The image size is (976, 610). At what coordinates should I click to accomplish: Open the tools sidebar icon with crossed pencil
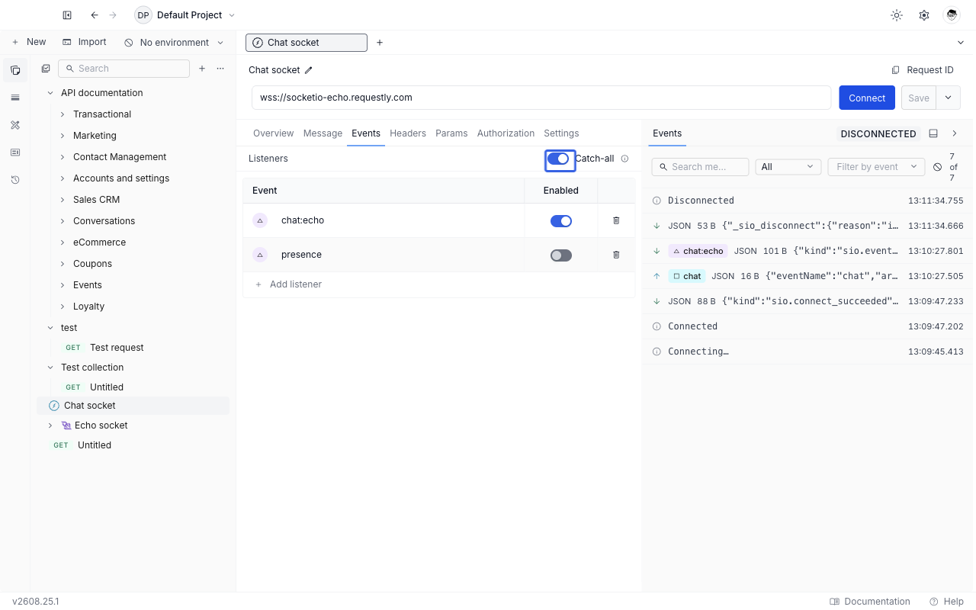15,125
